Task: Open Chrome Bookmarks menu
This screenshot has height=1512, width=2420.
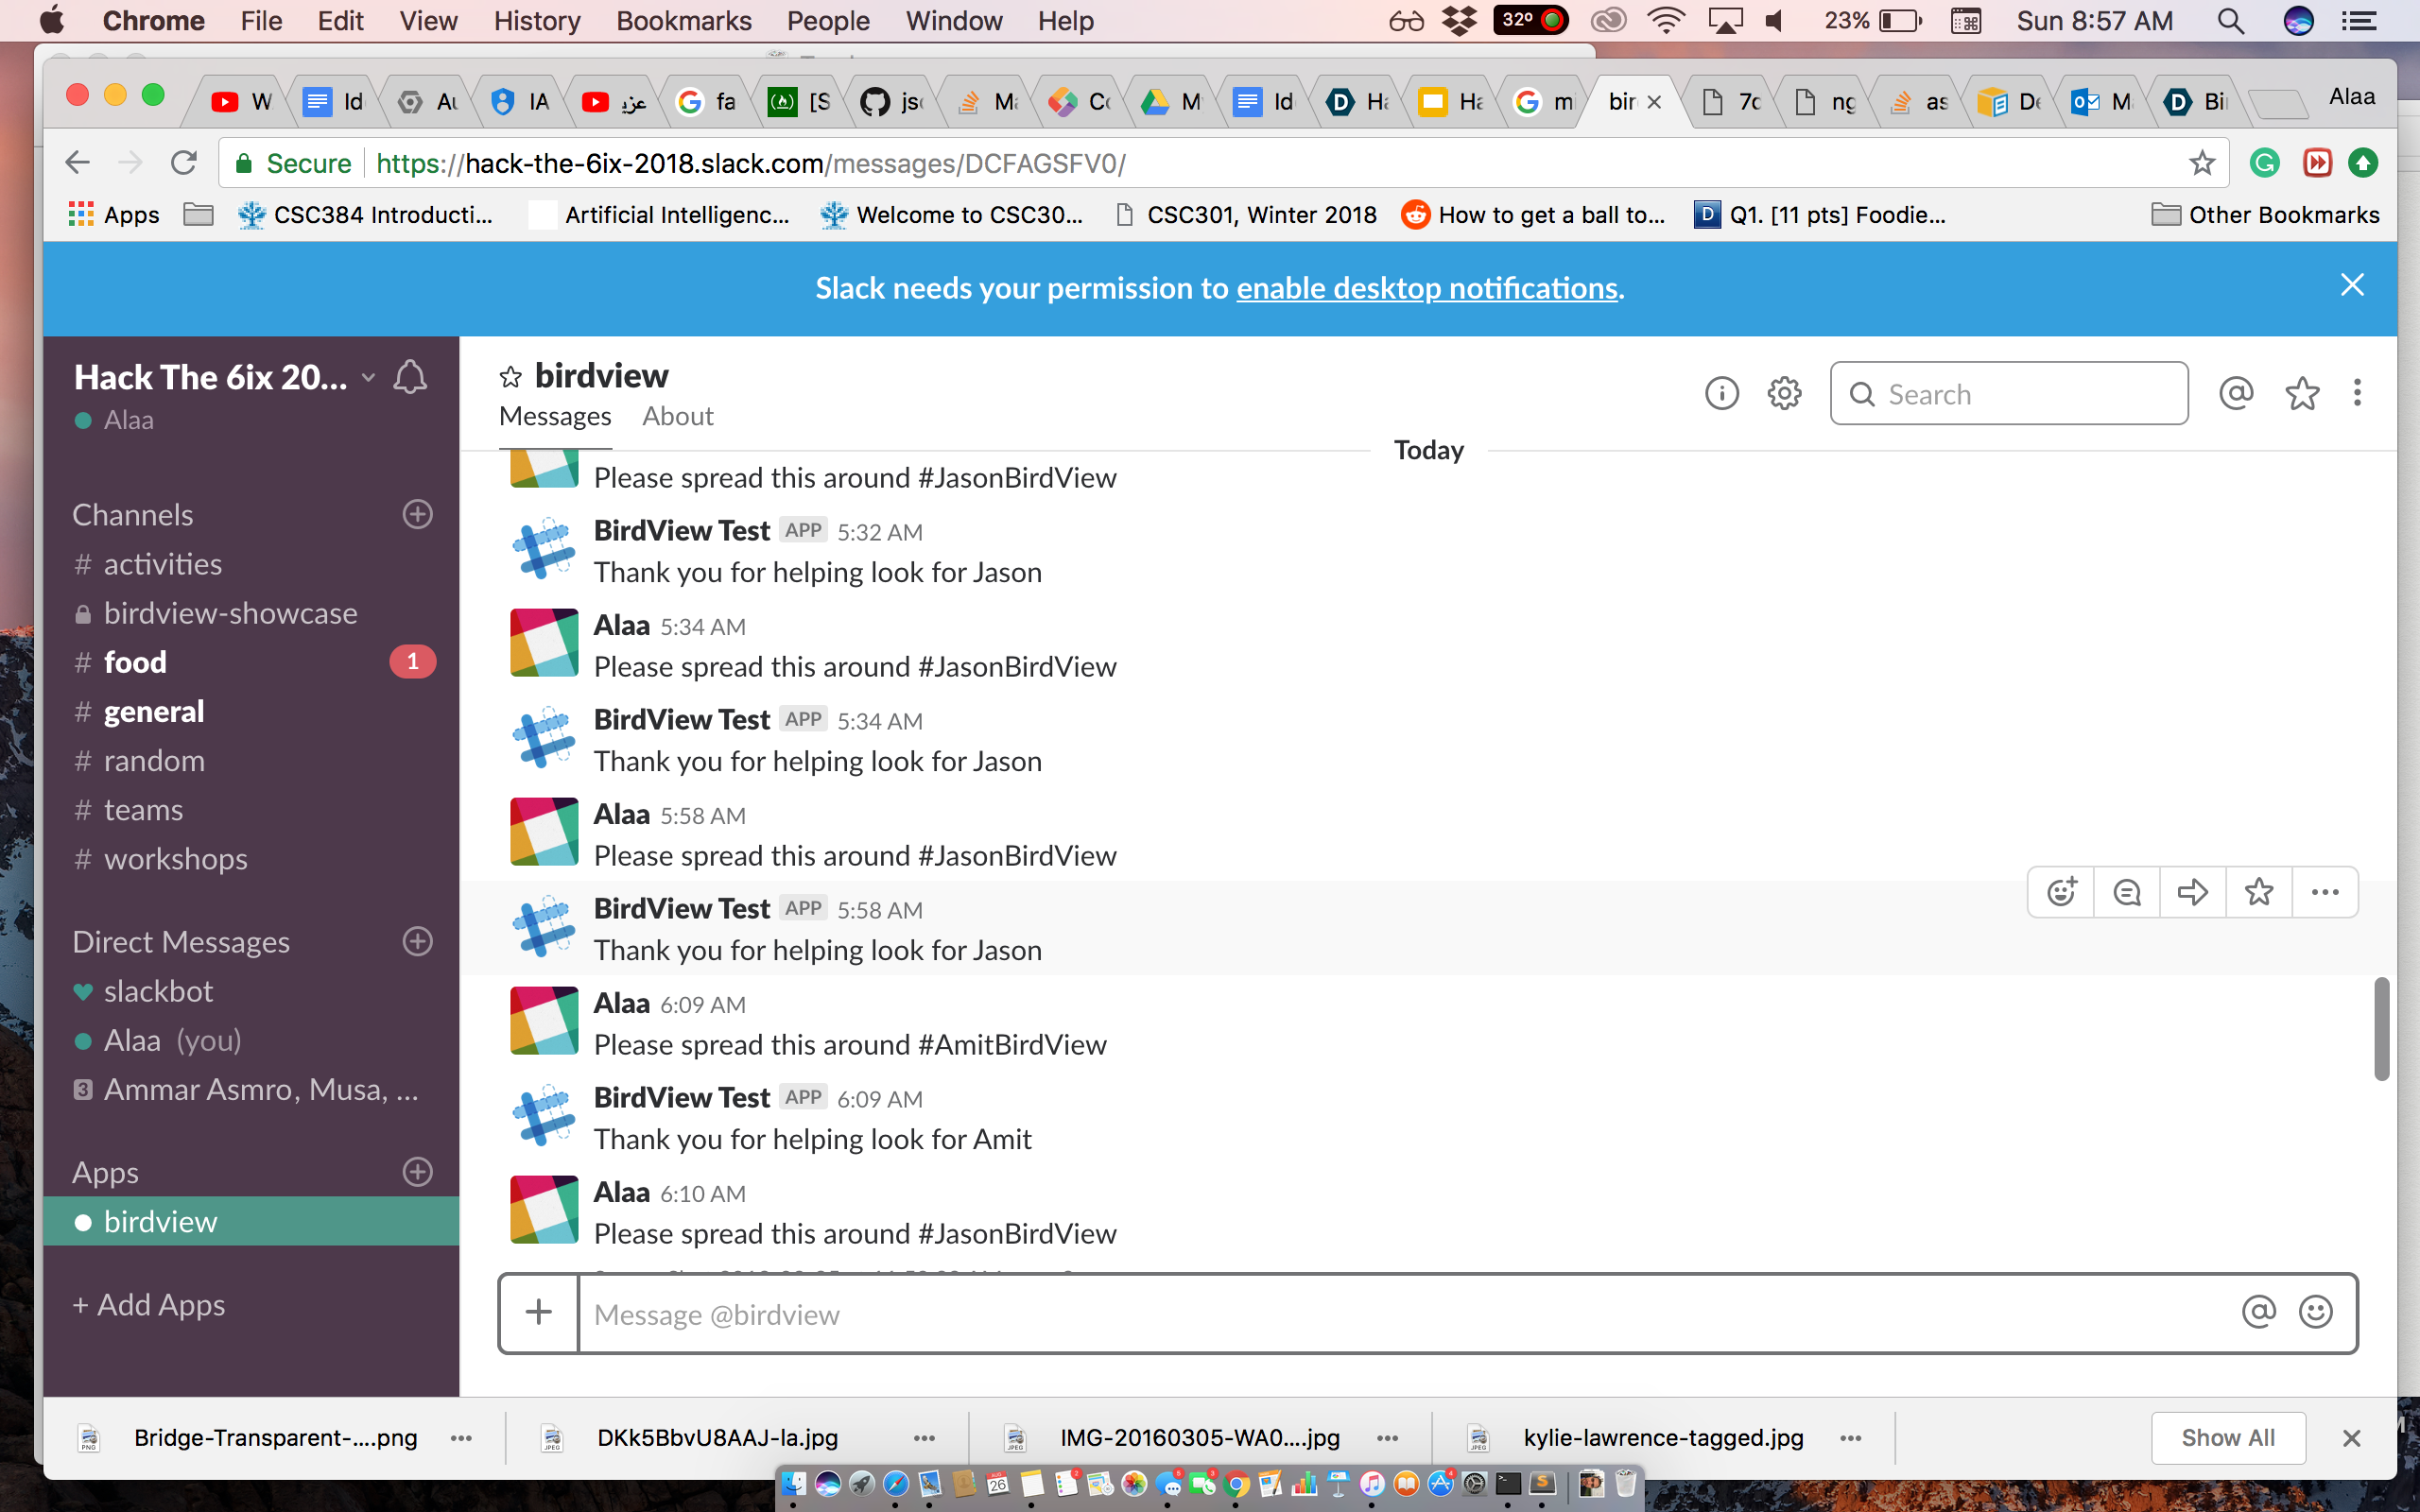Action: [x=683, y=21]
